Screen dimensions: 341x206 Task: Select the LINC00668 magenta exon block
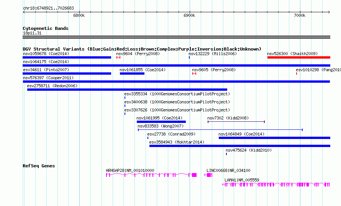point(209,175)
